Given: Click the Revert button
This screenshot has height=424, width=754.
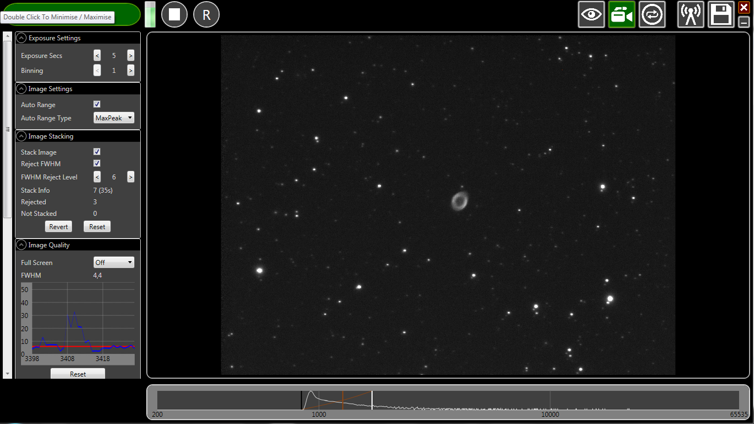Looking at the screenshot, I should (x=59, y=227).
